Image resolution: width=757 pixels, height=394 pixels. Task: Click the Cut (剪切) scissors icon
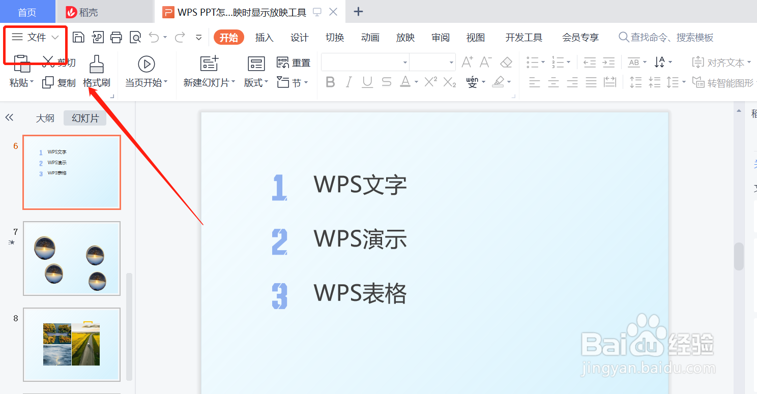pyautogui.click(x=48, y=62)
